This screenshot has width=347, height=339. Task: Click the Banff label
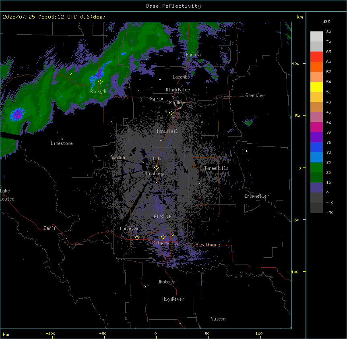pos(50,228)
